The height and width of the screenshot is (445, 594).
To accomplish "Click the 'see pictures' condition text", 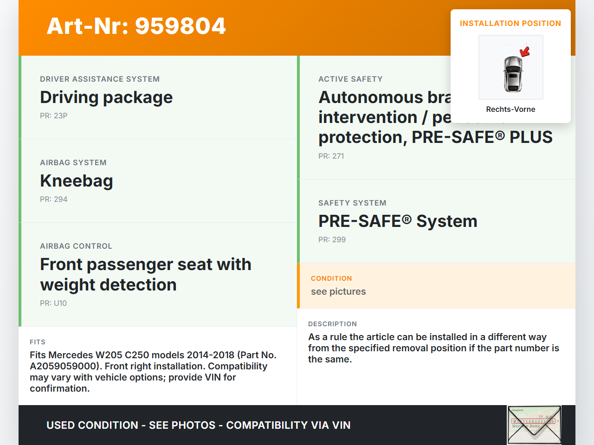I will 338,292.
